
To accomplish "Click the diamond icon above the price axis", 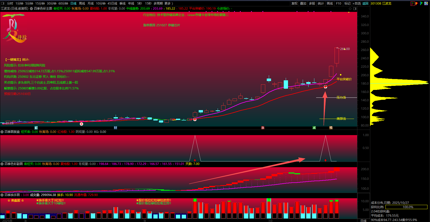I will (350, 9).
